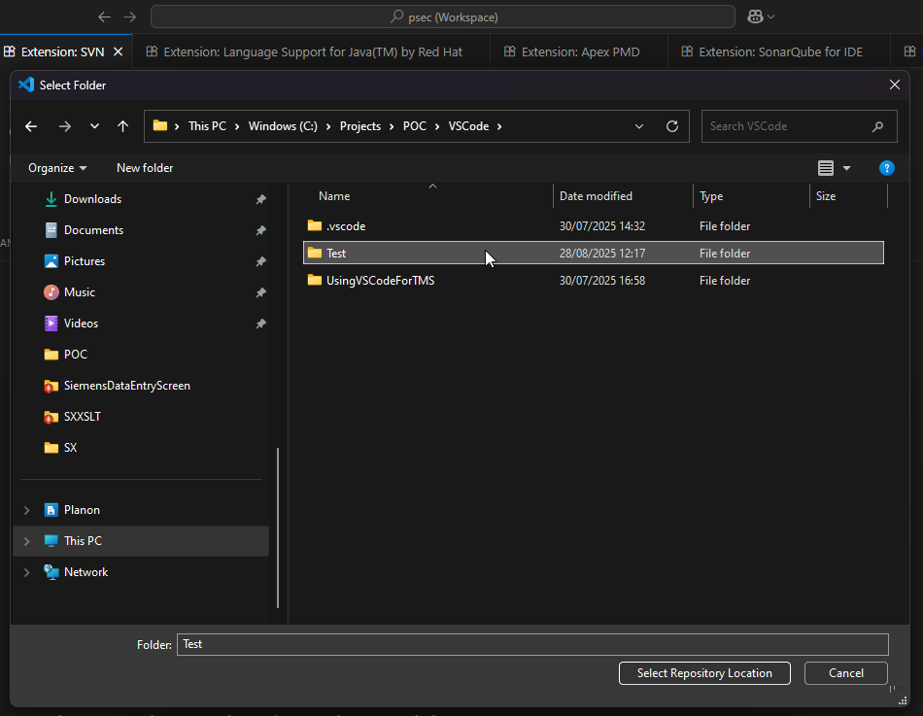Viewport: 923px width, 716px height.
Task: Select the UsingVSCodeForTMS folder
Action: tap(380, 281)
